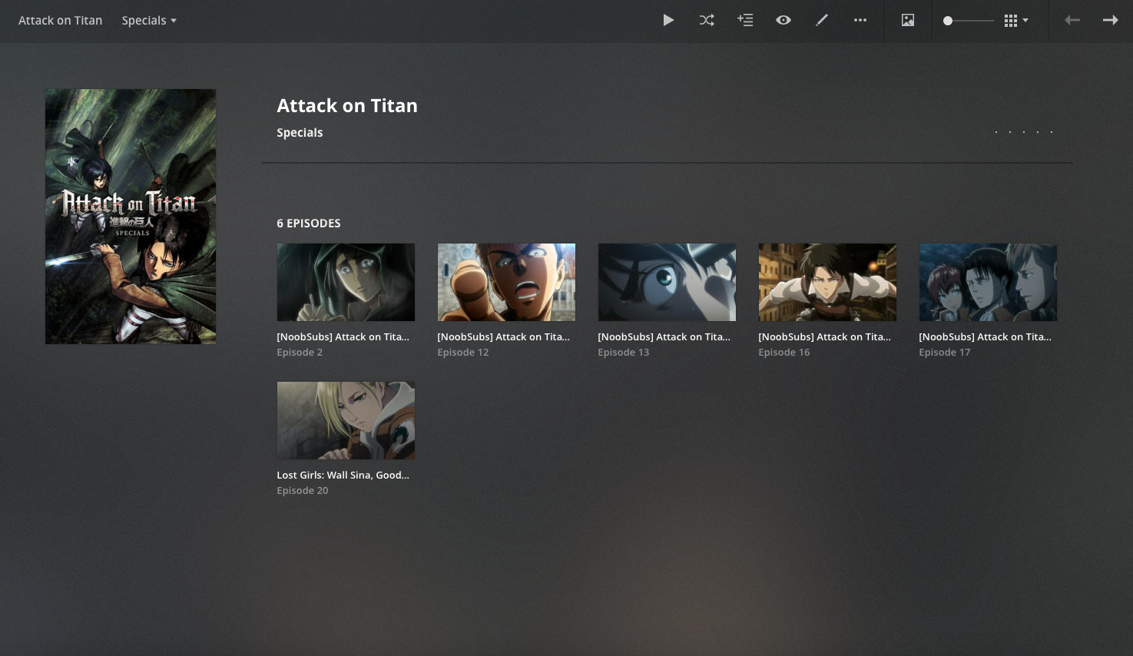Image resolution: width=1133 pixels, height=656 pixels.
Task: Open the Episode 17 thumbnail
Action: 988,282
